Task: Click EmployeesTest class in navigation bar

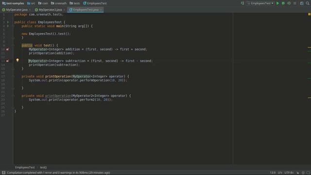Action: click(95, 3)
